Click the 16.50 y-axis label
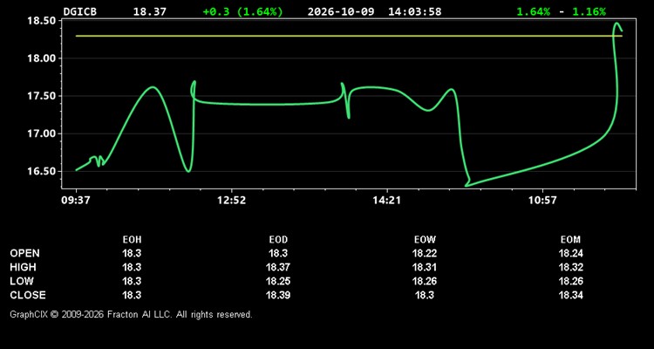The width and height of the screenshot is (654, 349). [x=41, y=172]
